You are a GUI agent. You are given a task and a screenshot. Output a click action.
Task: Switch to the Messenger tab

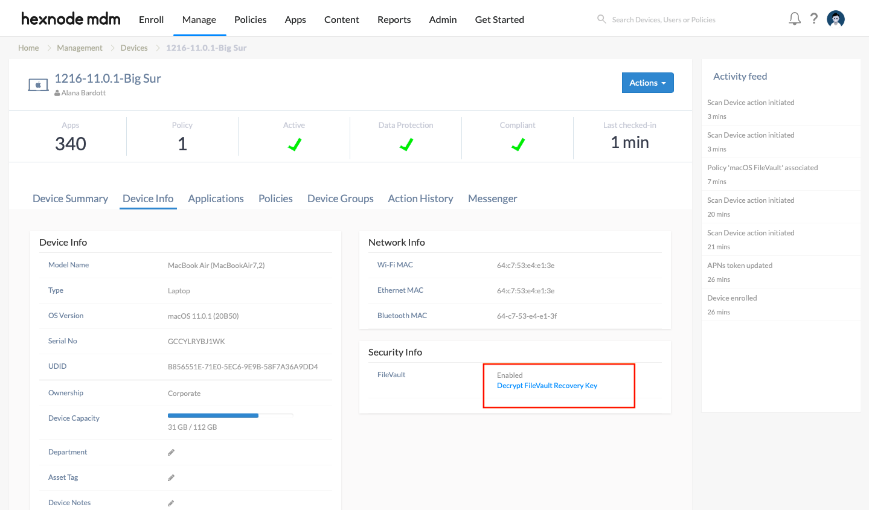coord(493,199)
